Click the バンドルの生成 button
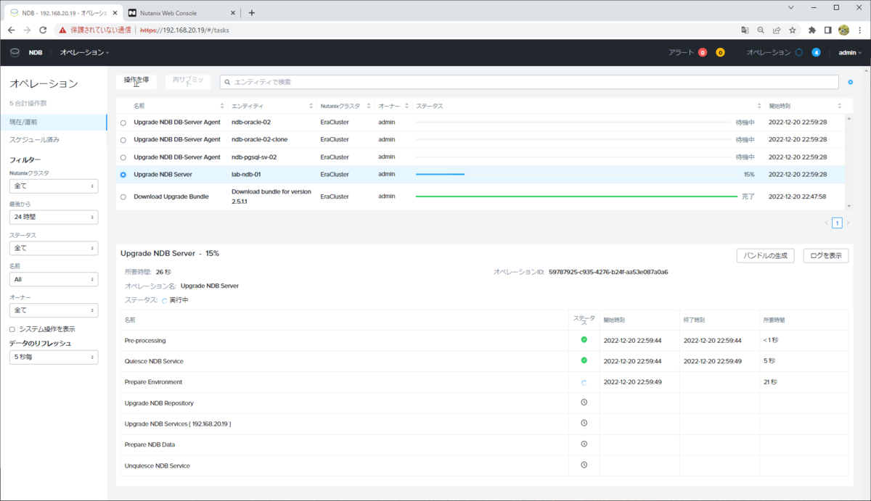 tap(766, 255)
